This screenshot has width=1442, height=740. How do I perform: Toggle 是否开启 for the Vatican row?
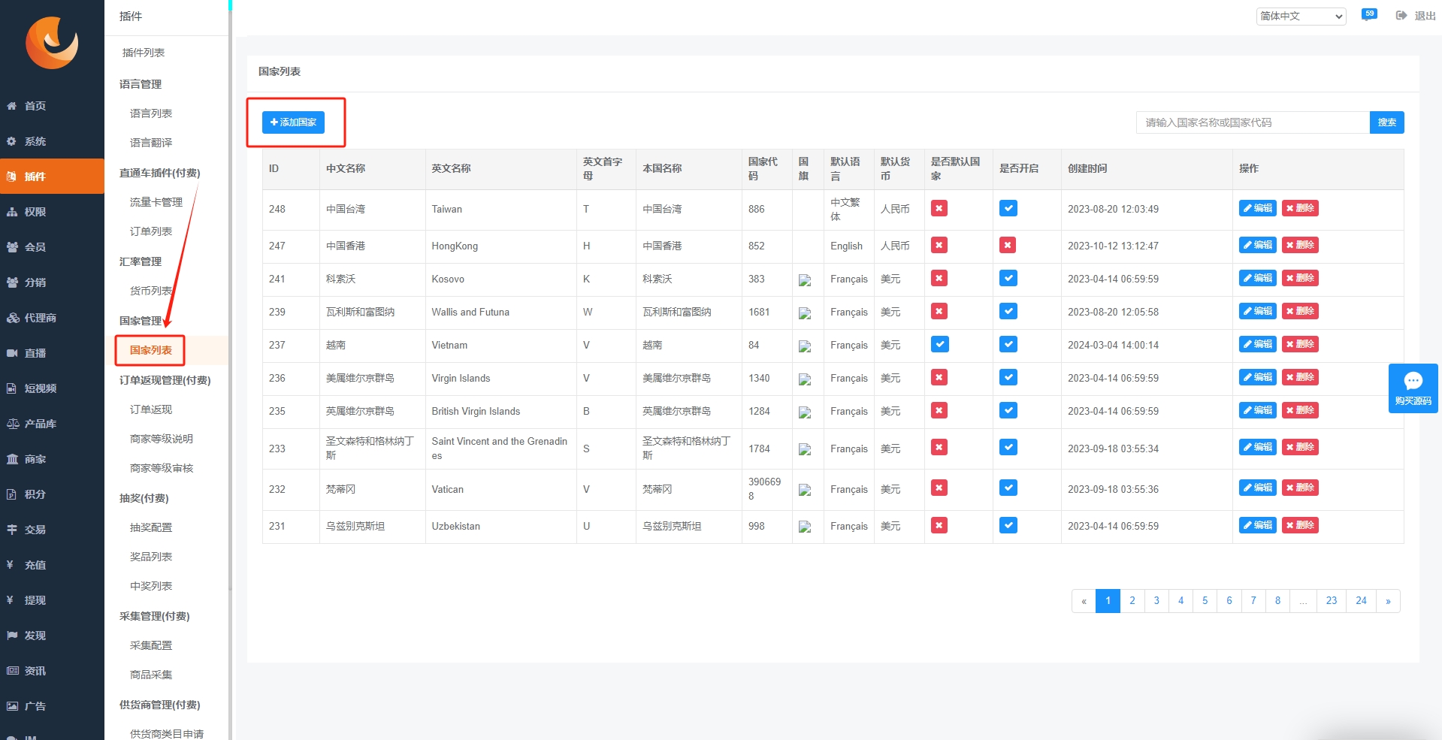1008,488
